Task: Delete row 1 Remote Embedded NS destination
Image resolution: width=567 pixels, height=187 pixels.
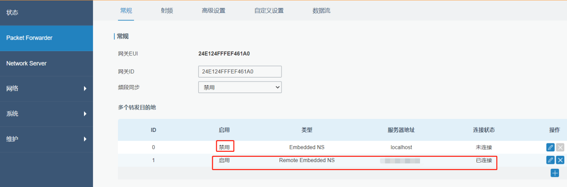Action: tap(560, 160)
